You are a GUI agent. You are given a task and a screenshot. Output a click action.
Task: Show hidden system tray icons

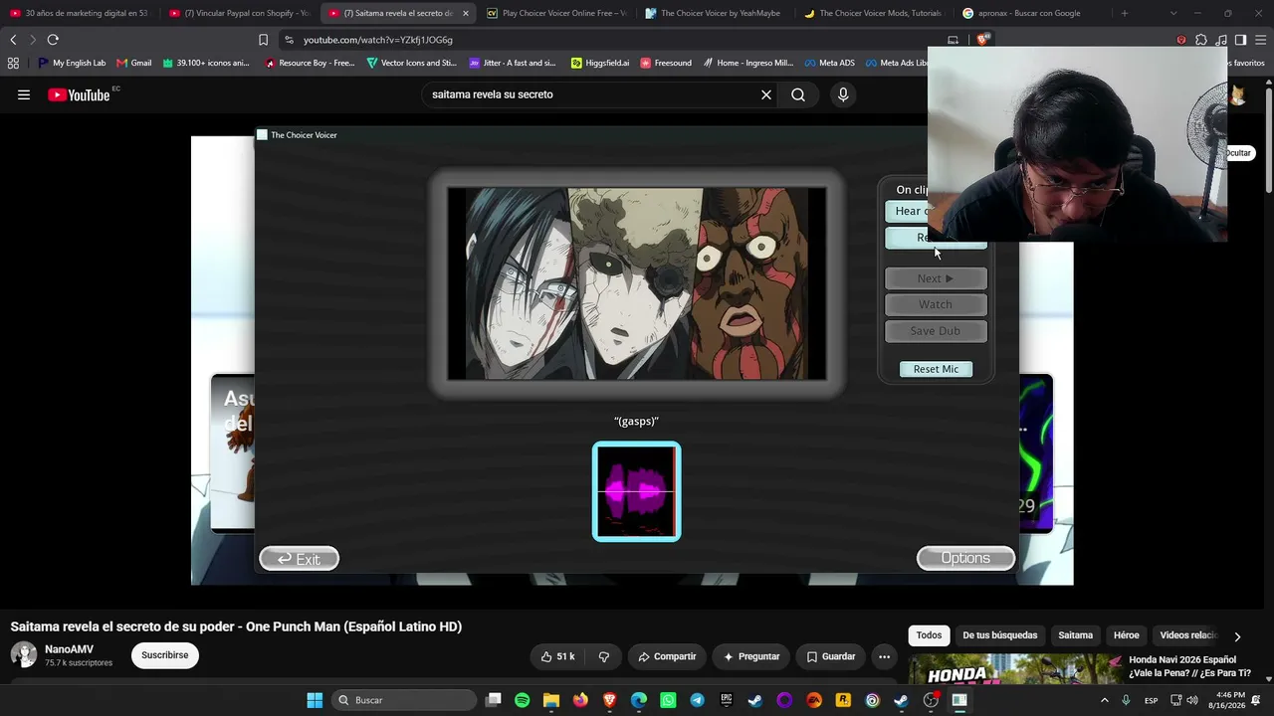coord(1104,700)
